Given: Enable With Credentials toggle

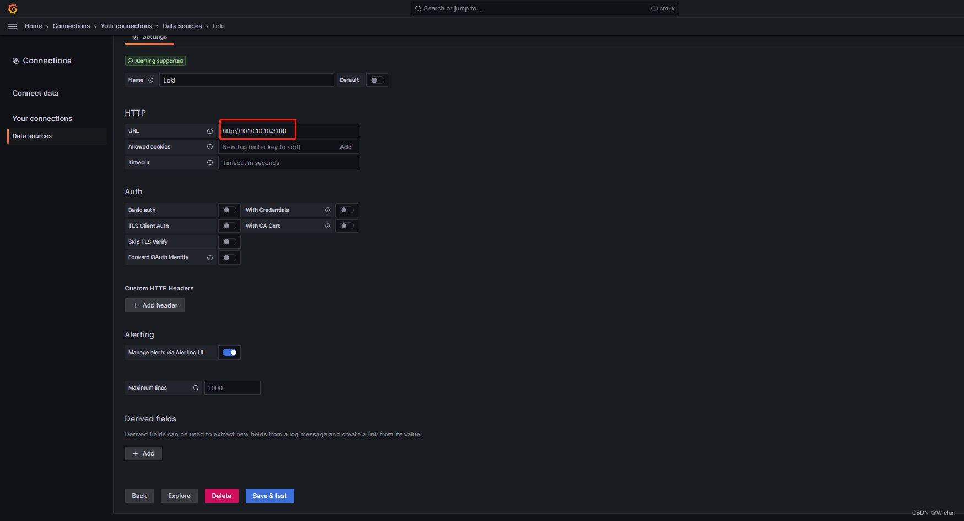Looking at the screenshot, I should click(x=346, y=210).
